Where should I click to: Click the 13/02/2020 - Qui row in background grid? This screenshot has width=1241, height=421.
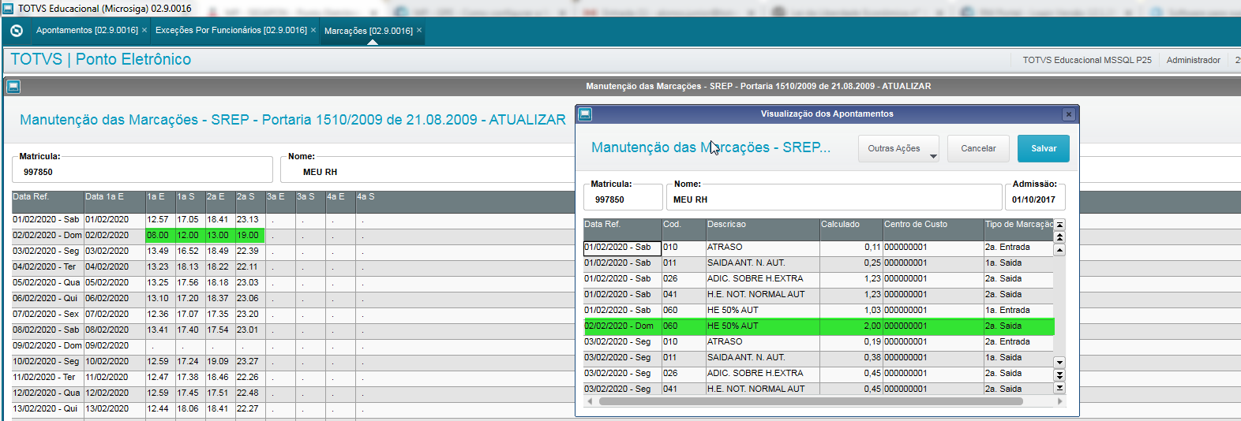coord(293,409)
